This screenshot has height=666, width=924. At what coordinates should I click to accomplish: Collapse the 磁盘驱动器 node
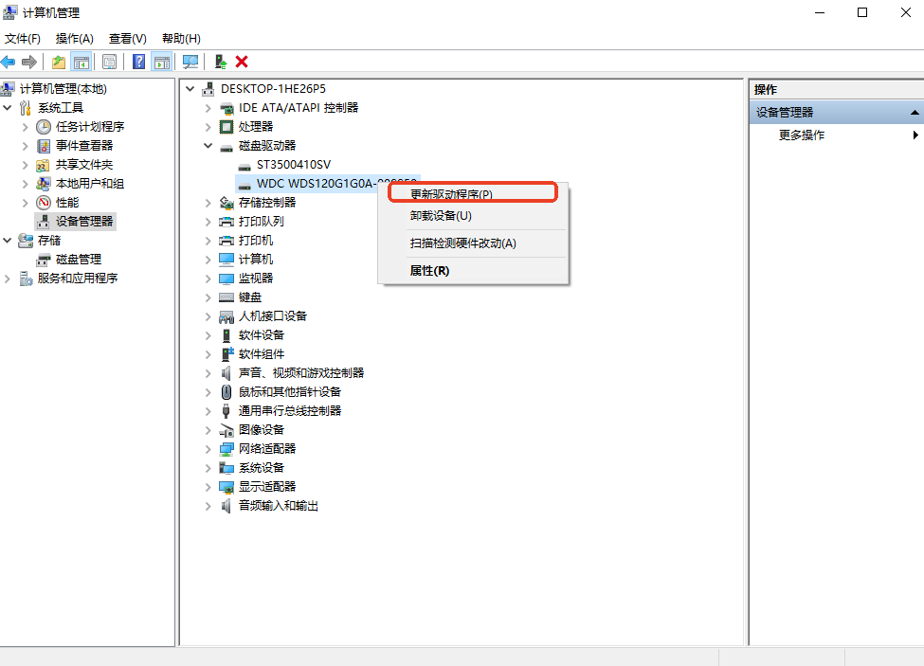pyautogui.click(x=208, y=146)
